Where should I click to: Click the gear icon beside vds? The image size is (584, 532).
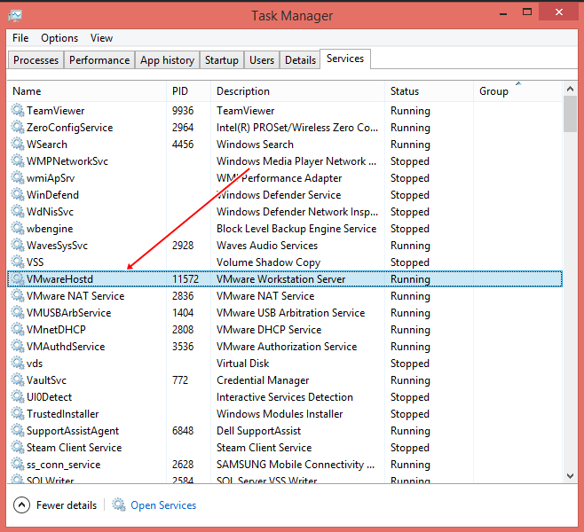tap(18, 364)
